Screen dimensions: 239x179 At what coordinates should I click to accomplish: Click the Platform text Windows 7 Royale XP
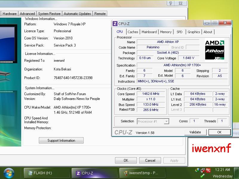[x=70, y=24]
